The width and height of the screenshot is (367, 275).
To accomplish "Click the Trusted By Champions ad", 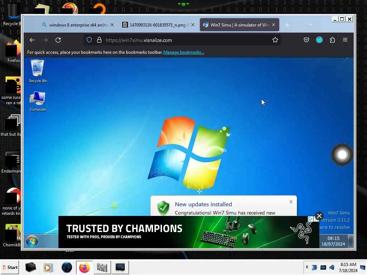I will click(189, 232).
